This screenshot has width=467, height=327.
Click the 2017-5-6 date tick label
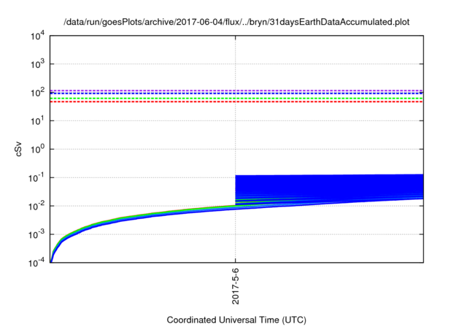point(236,286)
